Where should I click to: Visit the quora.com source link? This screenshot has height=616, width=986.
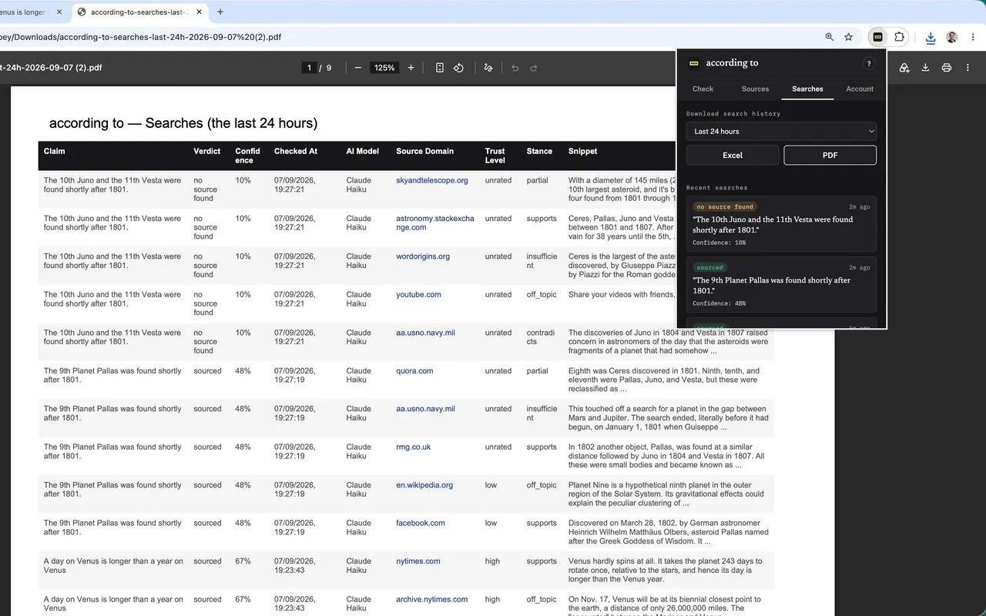click(414, 370)
